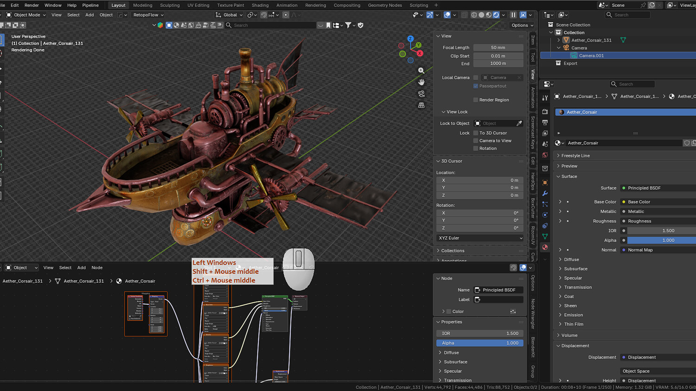This screenshot has width=696, height=391.
Task: Toggle camera view gizmo icon in viewport
Action: click(x=421, y=94)
